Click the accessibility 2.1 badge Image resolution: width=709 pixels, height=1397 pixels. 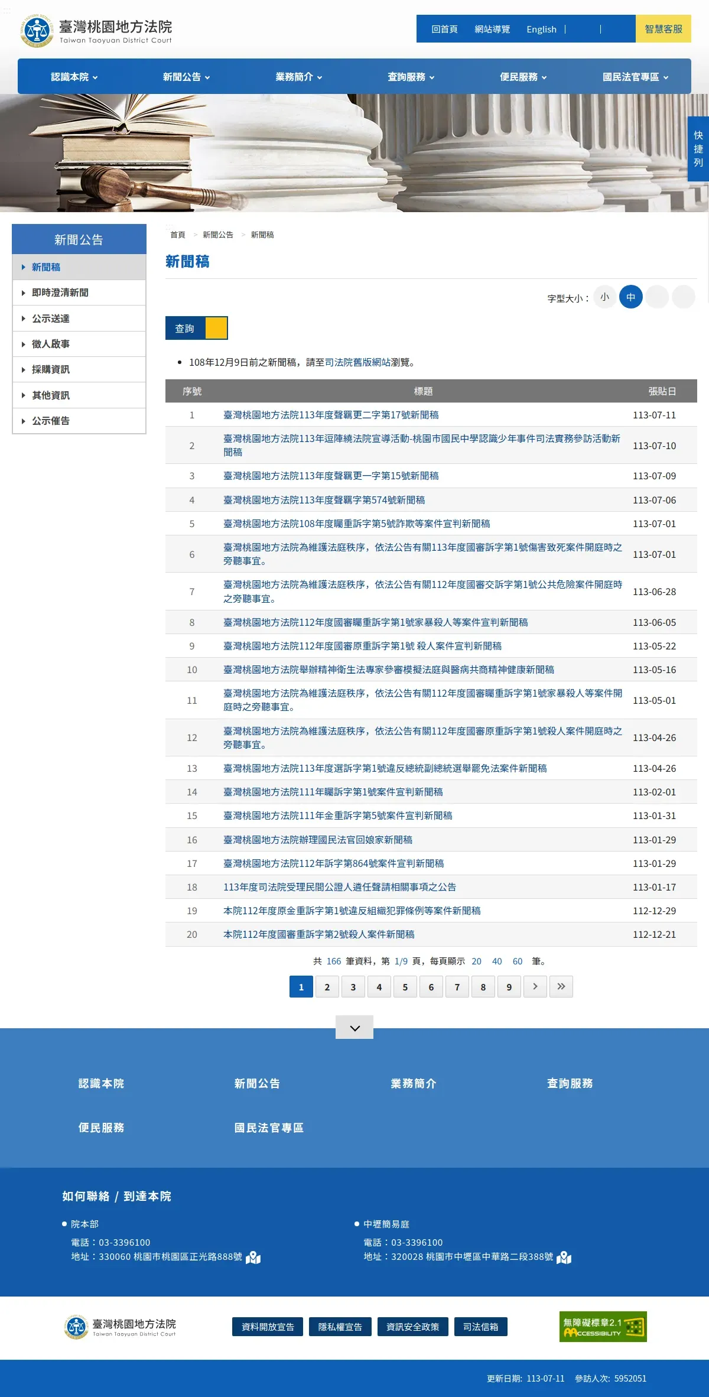point(603,1327)
